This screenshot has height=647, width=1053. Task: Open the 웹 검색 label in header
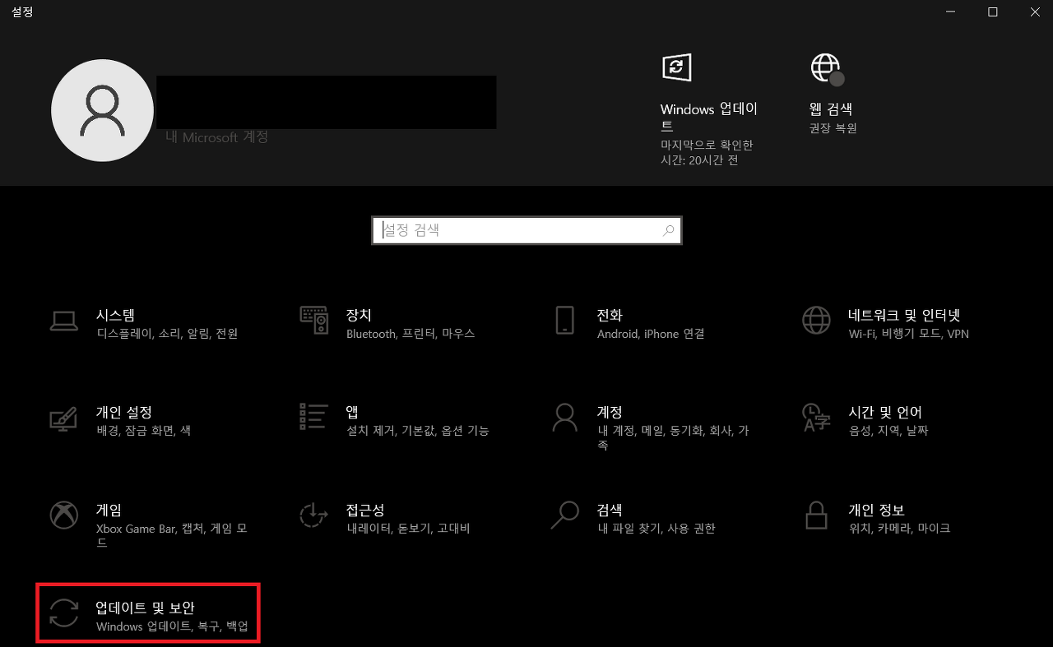point(830,109)
